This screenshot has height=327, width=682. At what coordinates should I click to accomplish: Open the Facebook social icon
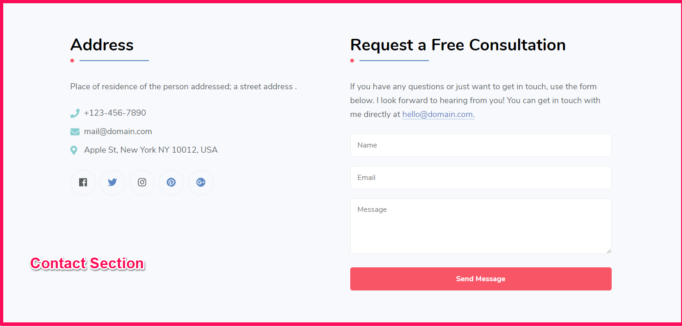[x=83, y=182]
